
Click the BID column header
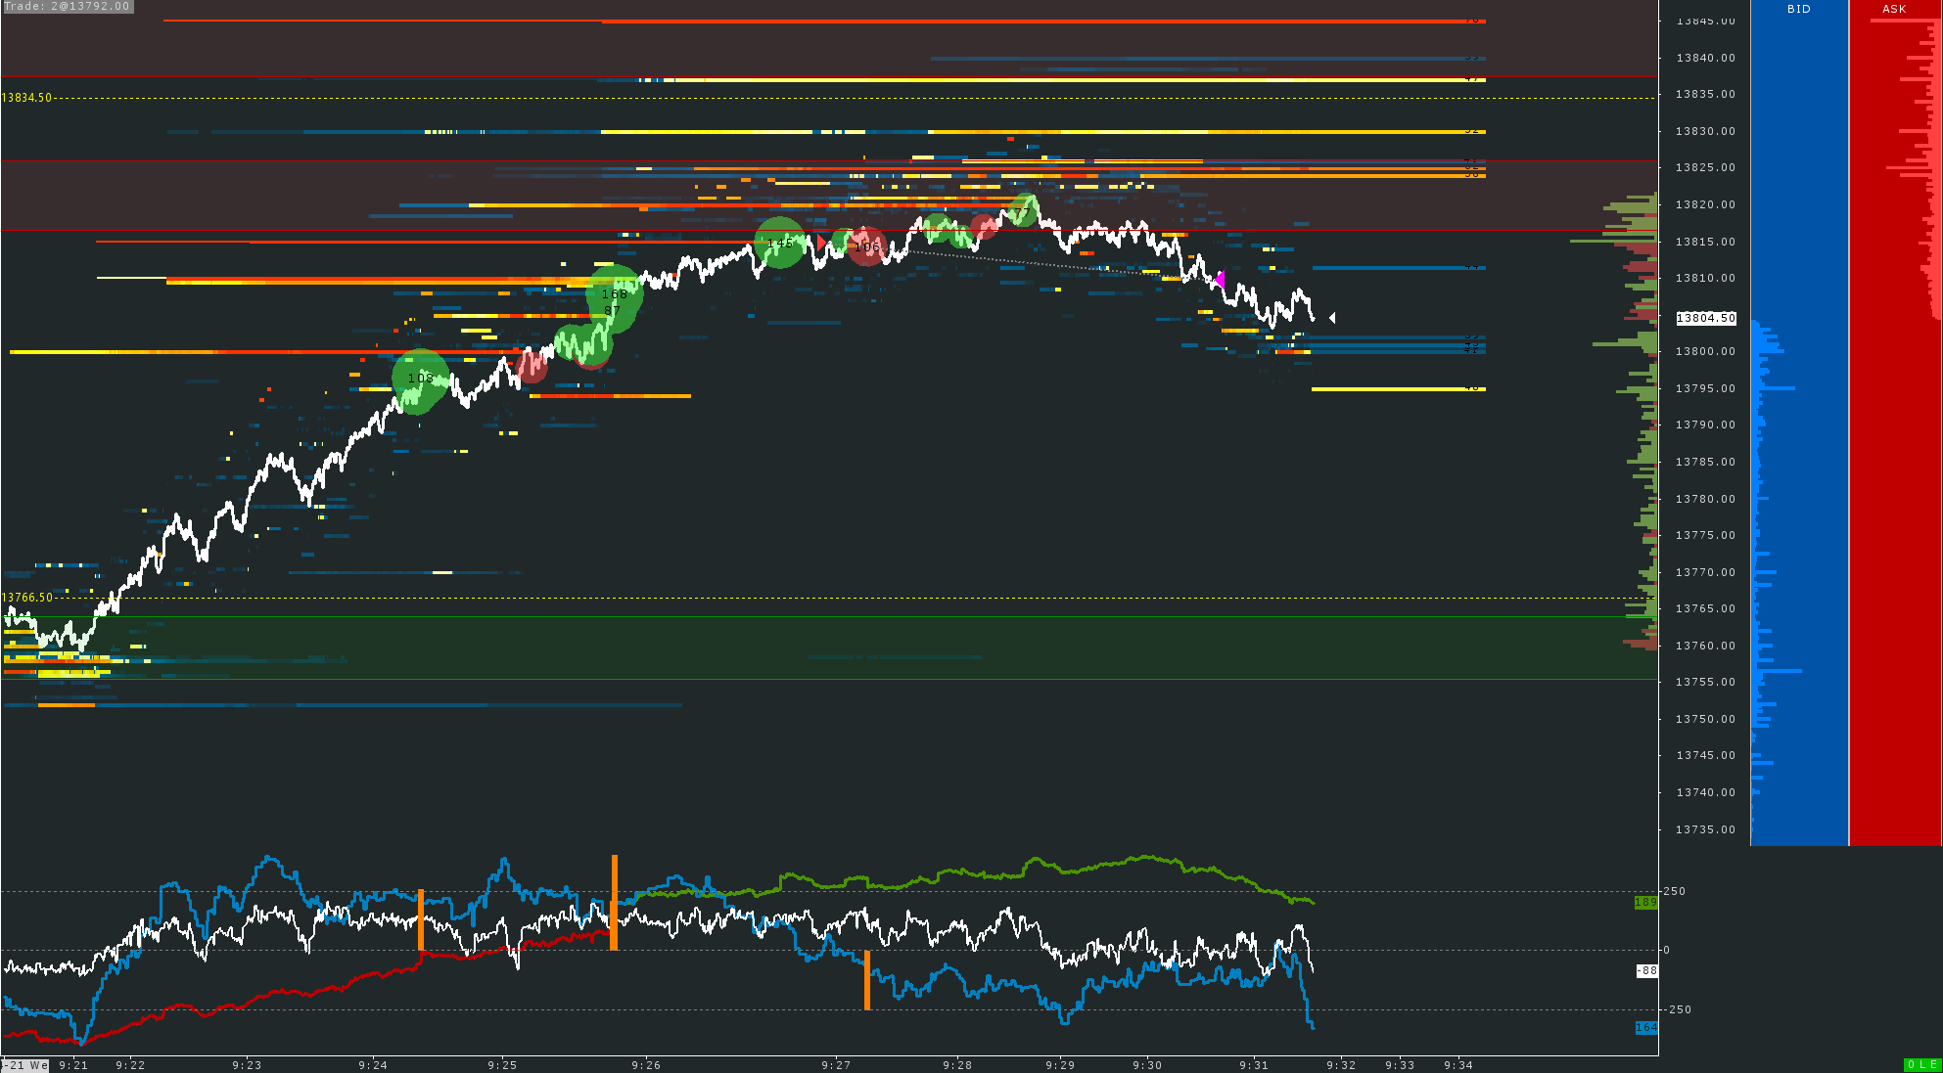click(x=1798, y=9)
